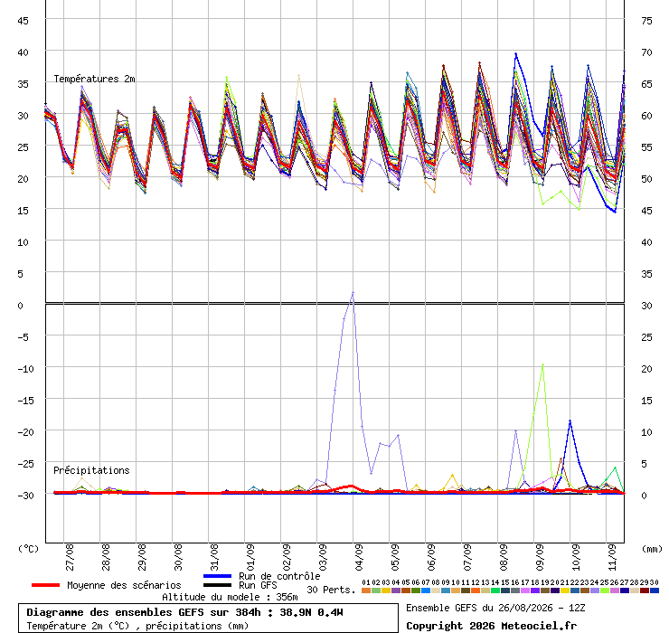
Task: Click the '30 Perts.' label
Action: pyautogui.click(x=331, y=590)
